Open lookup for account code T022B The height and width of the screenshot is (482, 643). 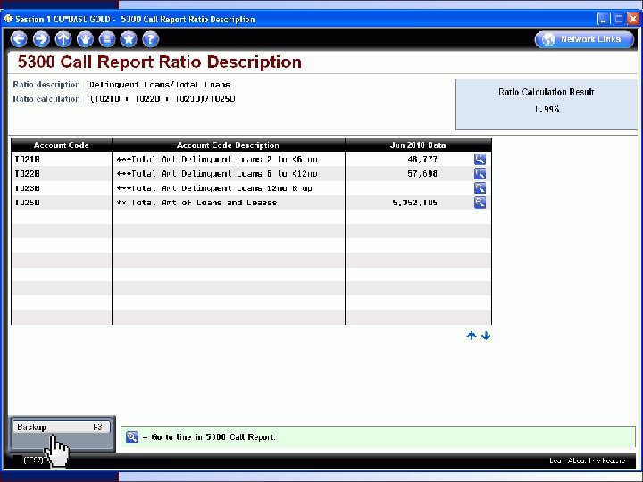click(x=480, y=174)
